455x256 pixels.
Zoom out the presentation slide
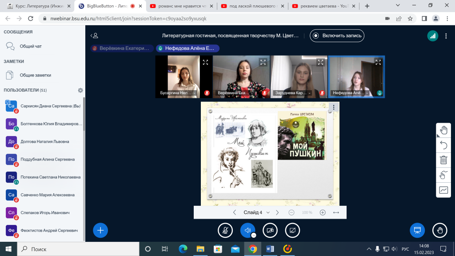point(291,212)
